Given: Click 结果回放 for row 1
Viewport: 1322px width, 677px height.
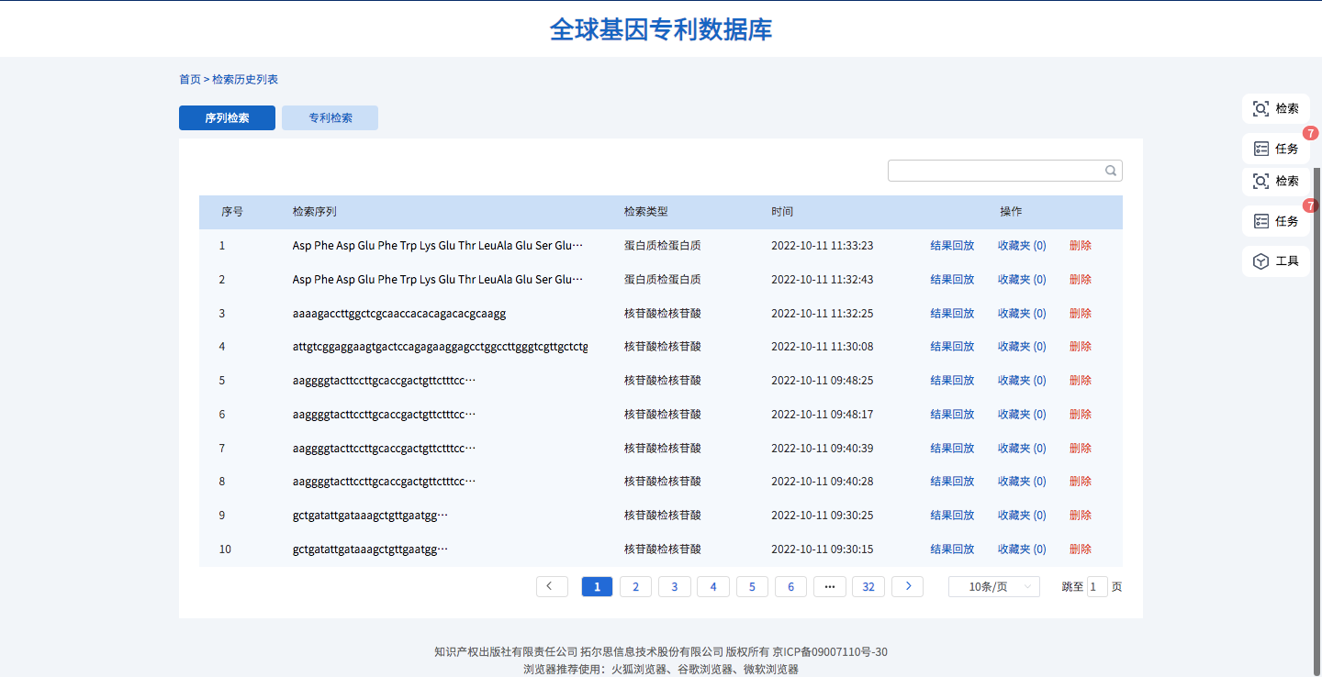Looking at the screenshot, I should tap(952, 246).
